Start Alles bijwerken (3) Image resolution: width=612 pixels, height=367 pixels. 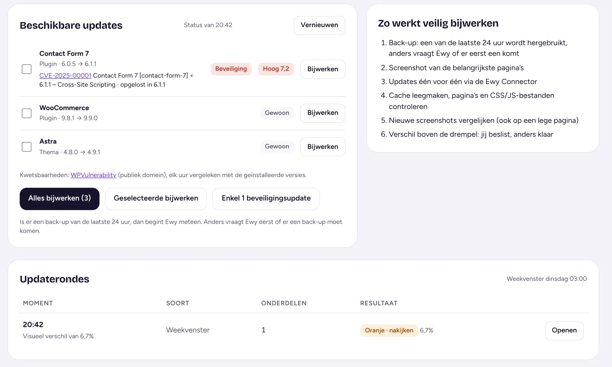point(60,199)
